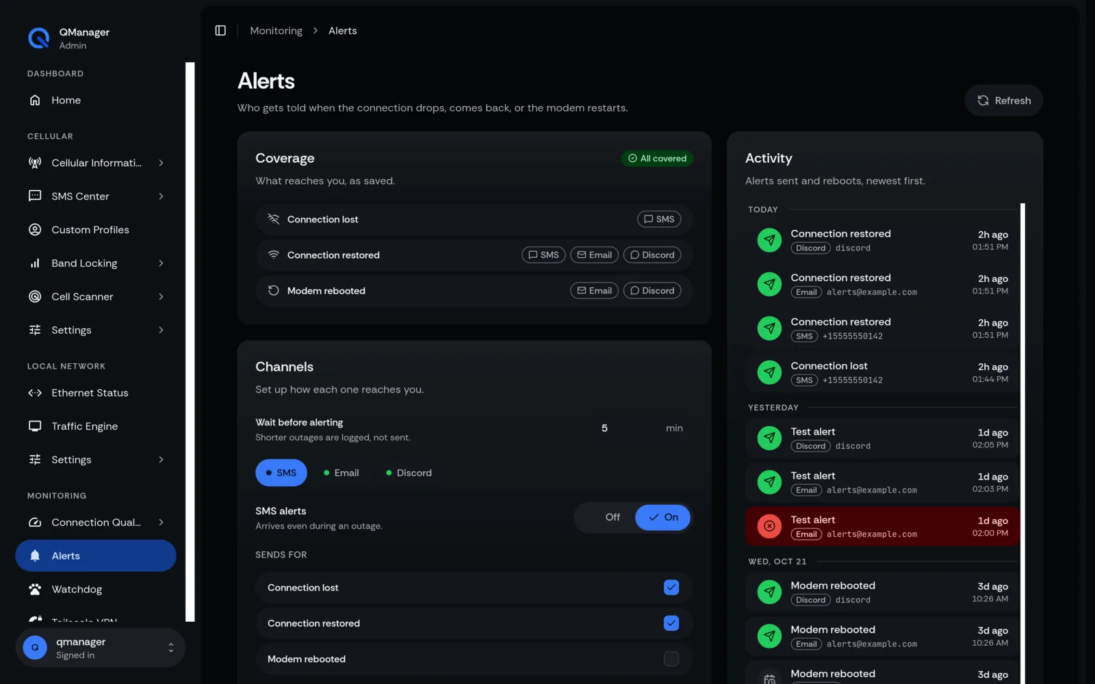
Task: Click the sidebar scrollbar
Action: (190, 342)
